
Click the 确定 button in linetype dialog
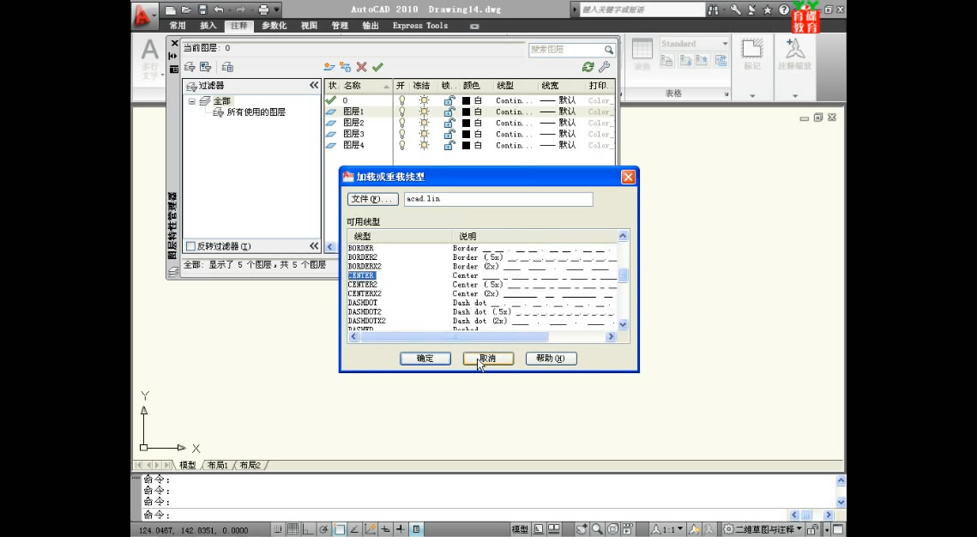[x=425, y=359]
